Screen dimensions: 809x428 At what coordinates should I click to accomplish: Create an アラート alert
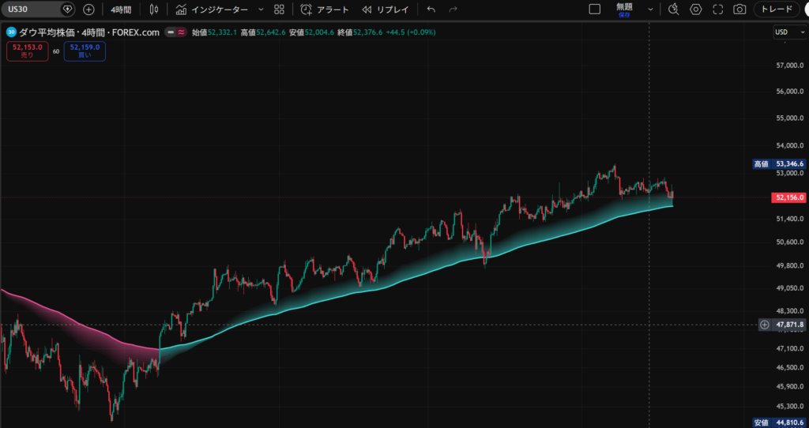pos(325,9)
